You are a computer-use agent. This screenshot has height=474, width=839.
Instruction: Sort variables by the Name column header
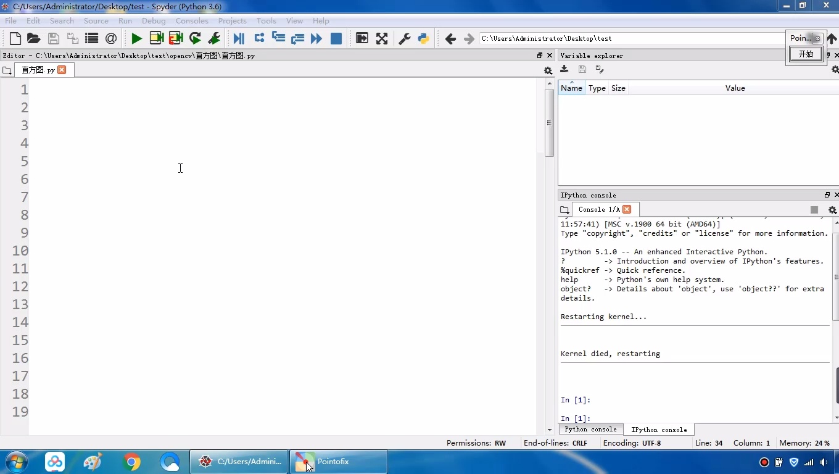tap(571, 88)
